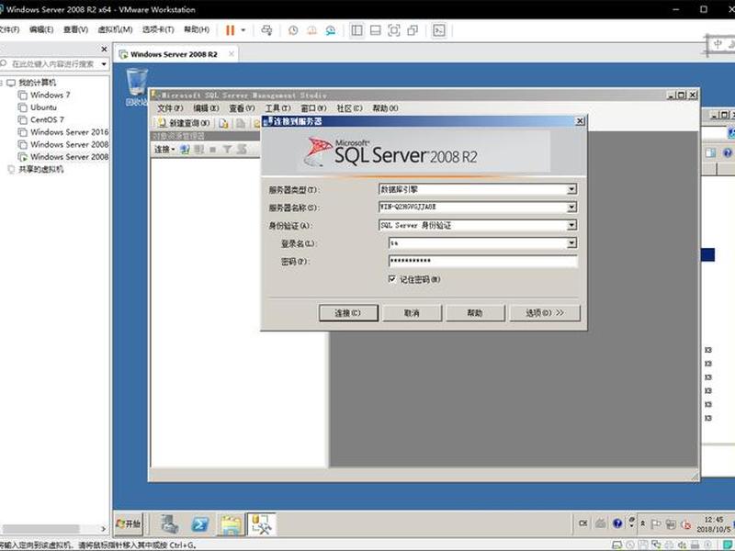Viewport: 735px width, 551px height.
Task: Open SSMS 工具(T) menu
Action: pyautogui.click(x=278, y=108)
